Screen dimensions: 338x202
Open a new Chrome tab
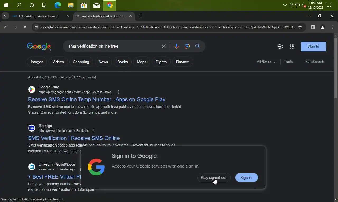click(x=140, y=16)
